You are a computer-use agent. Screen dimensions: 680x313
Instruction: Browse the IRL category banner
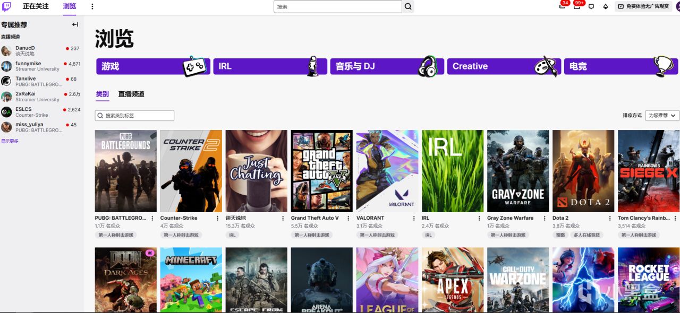(270, 66)
